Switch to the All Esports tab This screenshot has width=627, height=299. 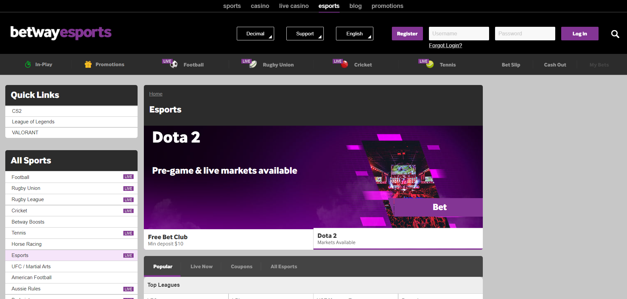pos(284,267)
